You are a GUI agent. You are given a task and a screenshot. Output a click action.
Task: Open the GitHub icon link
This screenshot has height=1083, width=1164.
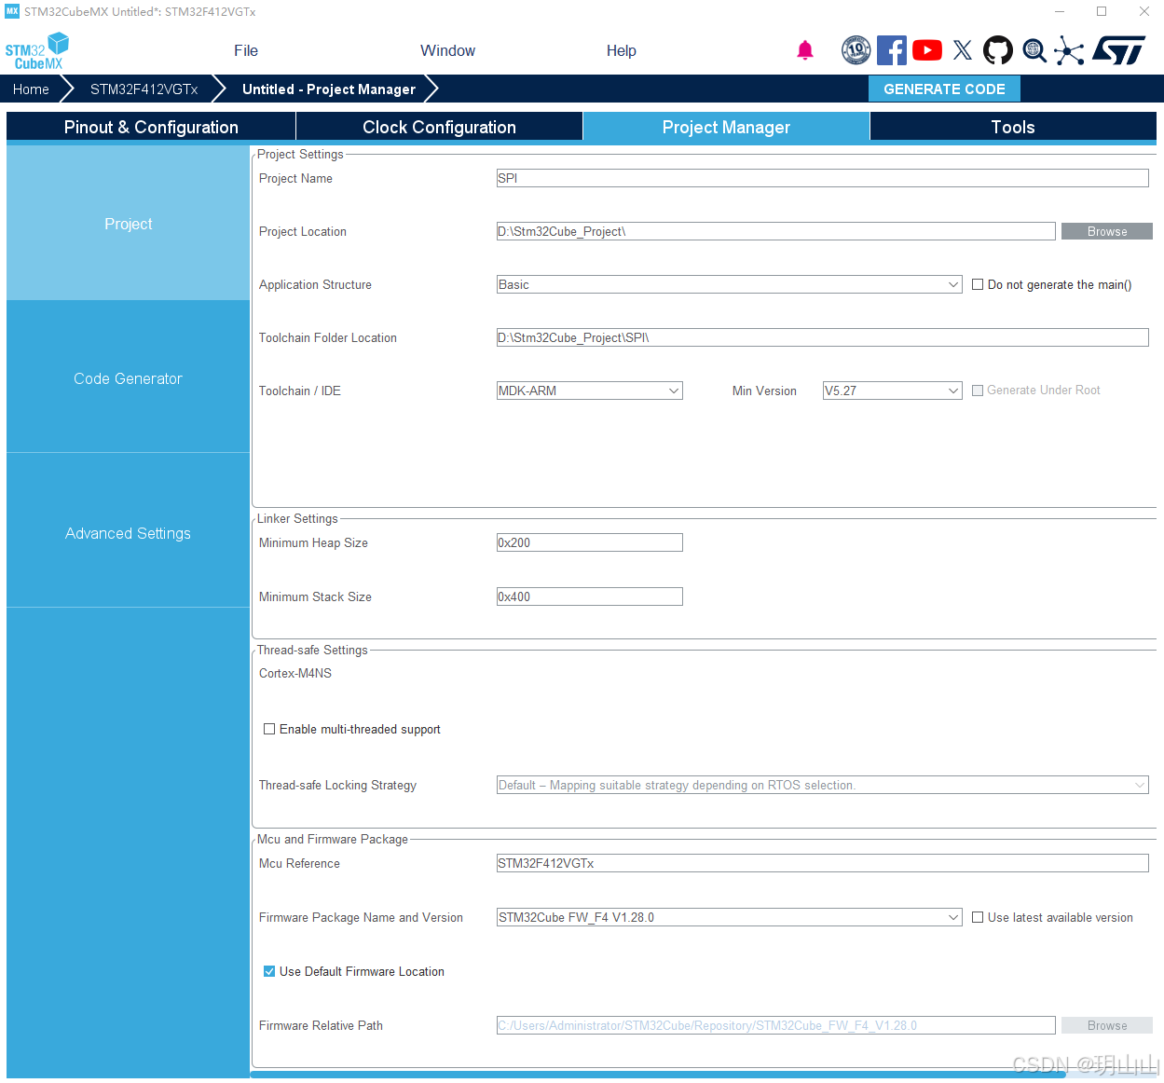998,50
